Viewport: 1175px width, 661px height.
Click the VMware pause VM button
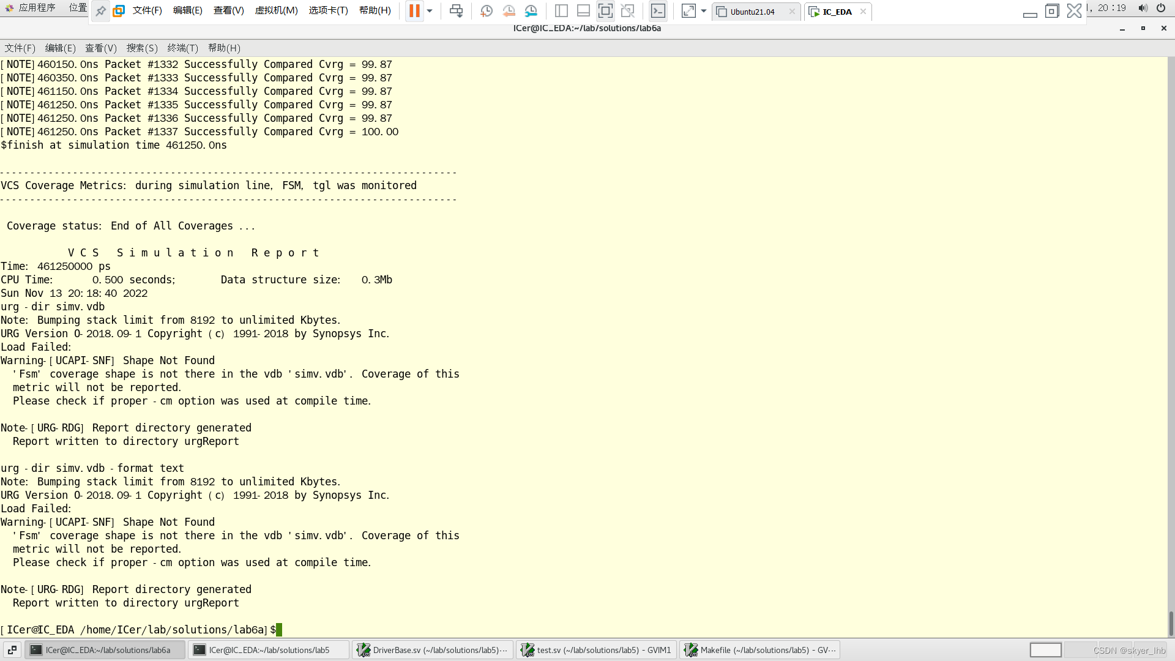414,10
